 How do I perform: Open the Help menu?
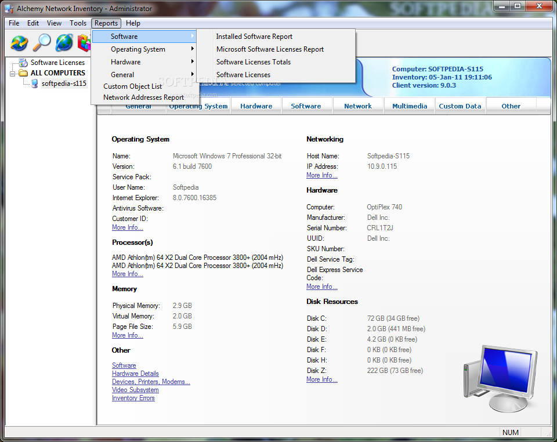point(133,23)
